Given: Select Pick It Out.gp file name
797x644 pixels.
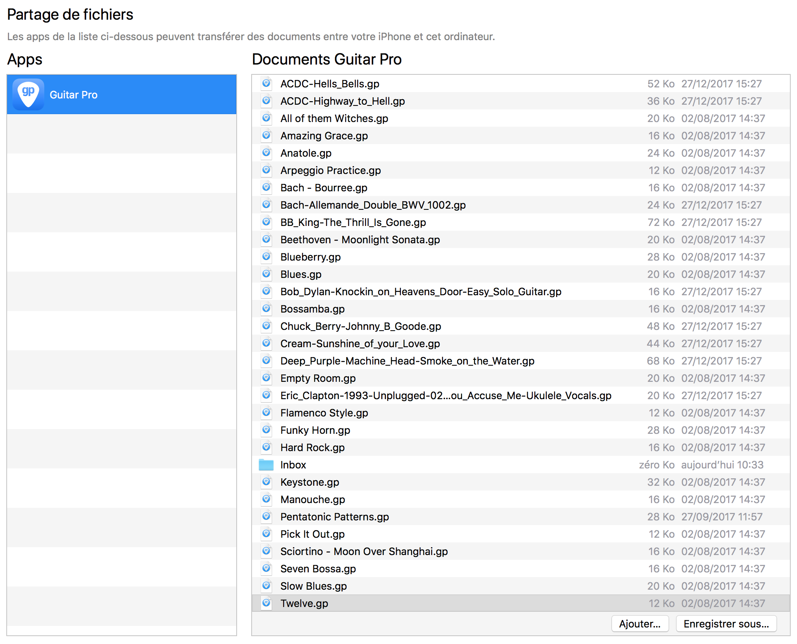Looking at the screenshot, I should click(313, 534).
